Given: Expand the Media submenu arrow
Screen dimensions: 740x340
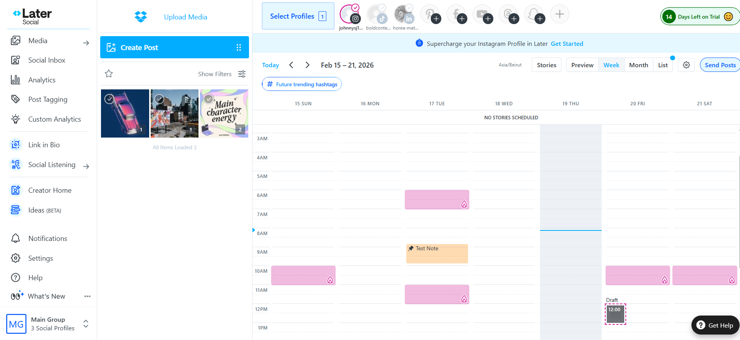Looking at the screenshot, I should click(86, 43).
